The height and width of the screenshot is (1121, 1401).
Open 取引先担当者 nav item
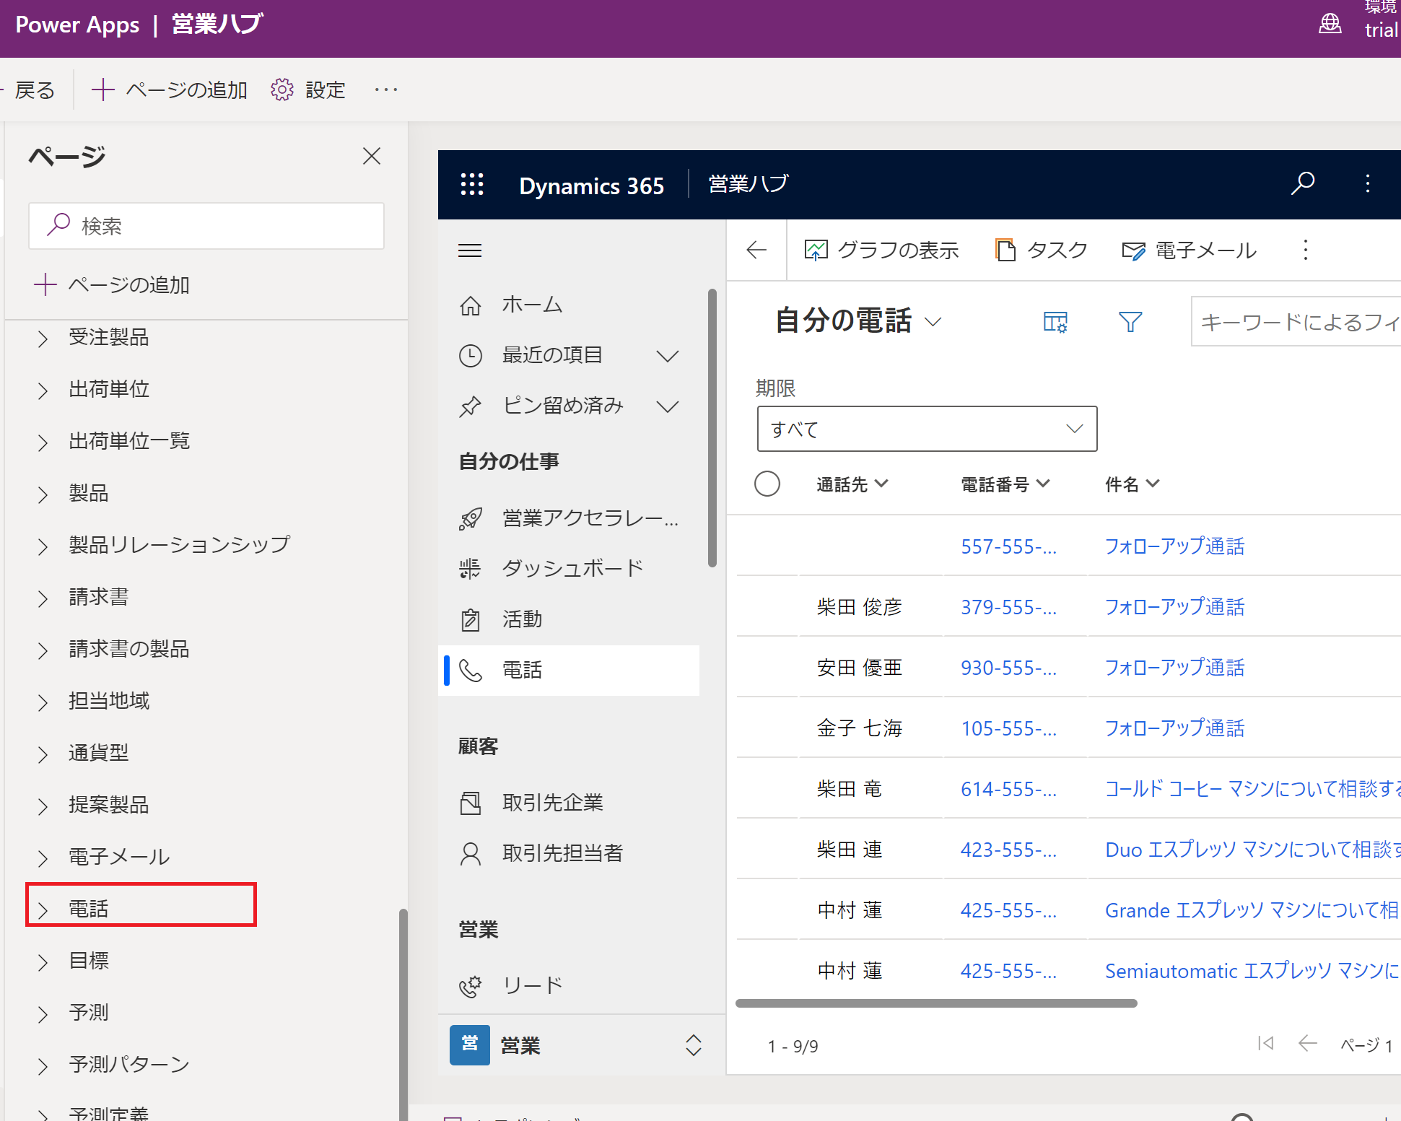(x=541, y=852)
